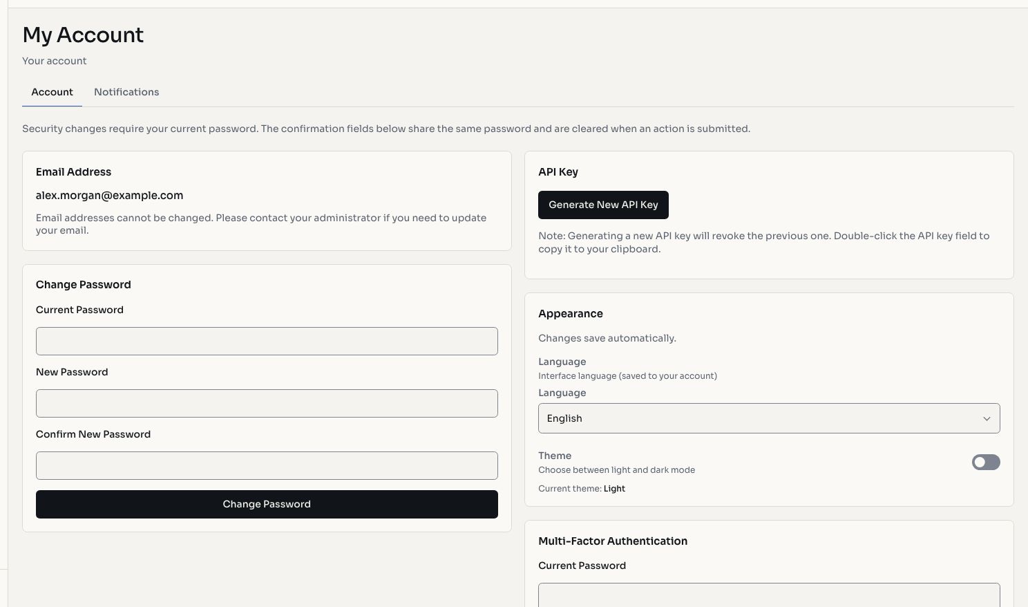The width and height of the screenshot is (1028, 607).
Task: Click Current Password field under Change Password
Action: click(267, 342)
